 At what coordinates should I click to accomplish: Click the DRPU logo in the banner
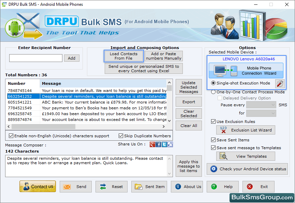click(62, 21)
